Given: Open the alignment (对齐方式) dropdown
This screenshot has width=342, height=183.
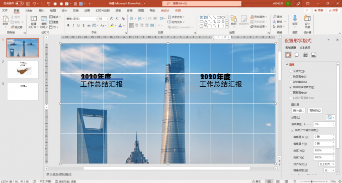Looking at the screenshot, I should pos(327,164).
